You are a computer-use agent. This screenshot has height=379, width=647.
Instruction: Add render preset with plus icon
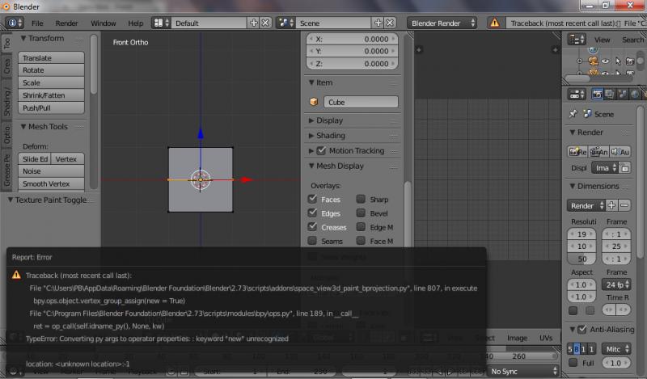pos(612,205)
